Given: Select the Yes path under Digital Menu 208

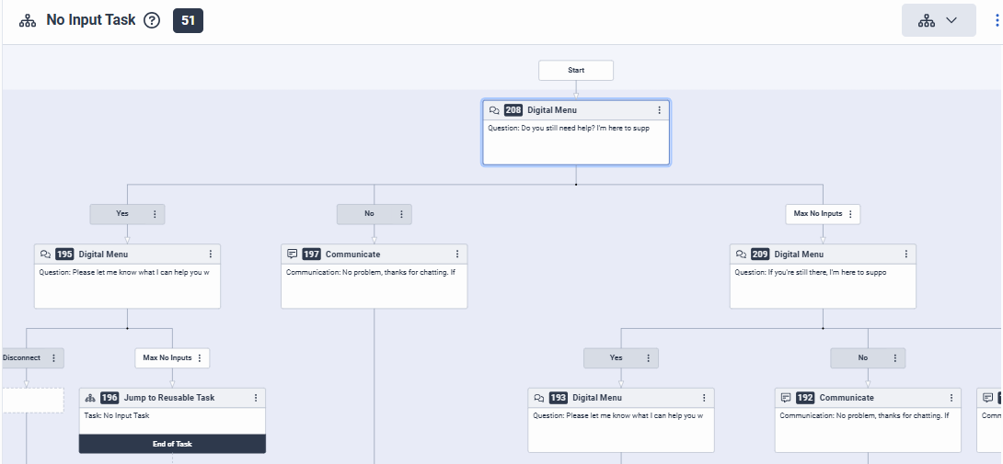Looking at the screenshot, I should (x=121, y=214).
